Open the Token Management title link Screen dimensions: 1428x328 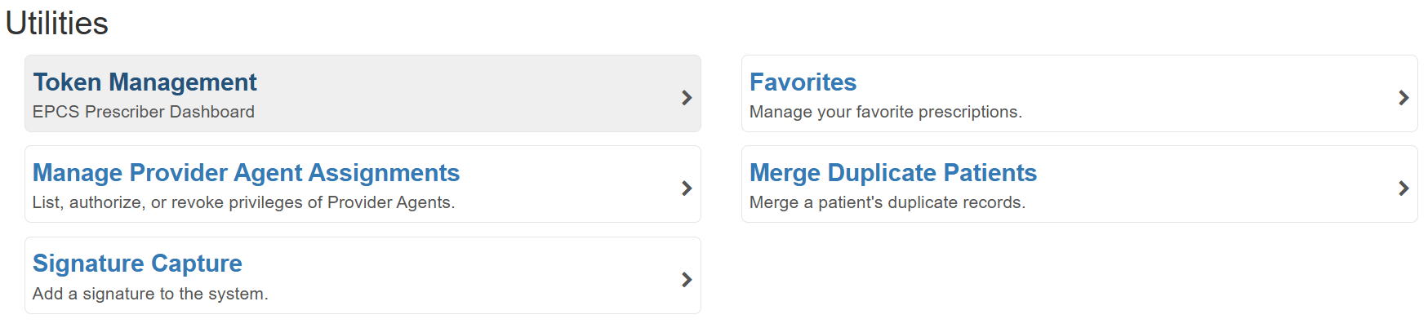click(x=145, y=82)
